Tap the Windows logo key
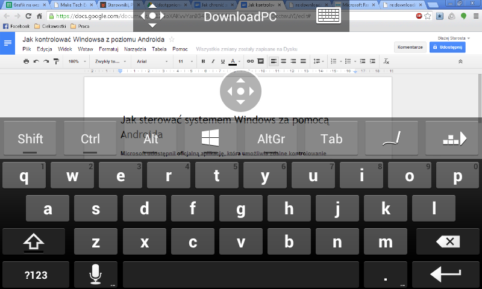The image size is (482, 289). (210, 138)
